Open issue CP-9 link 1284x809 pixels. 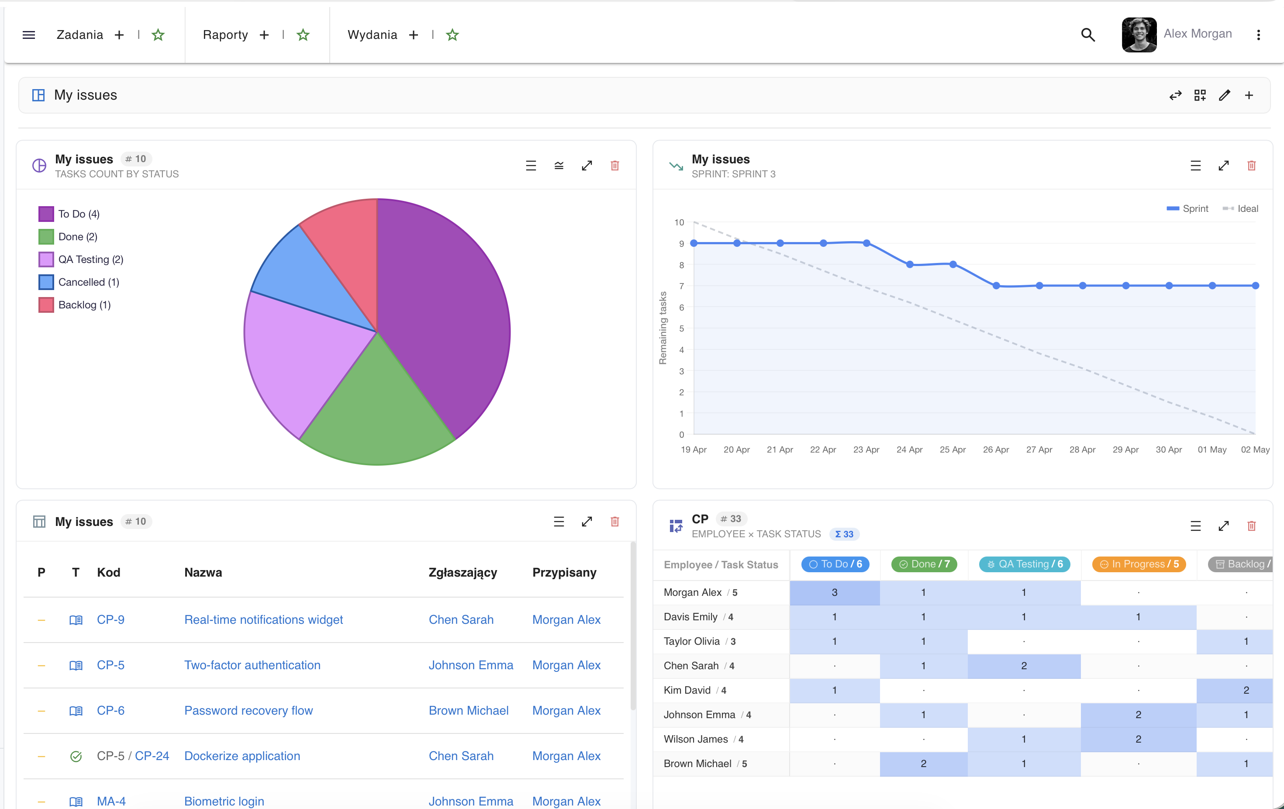[111, 620]
